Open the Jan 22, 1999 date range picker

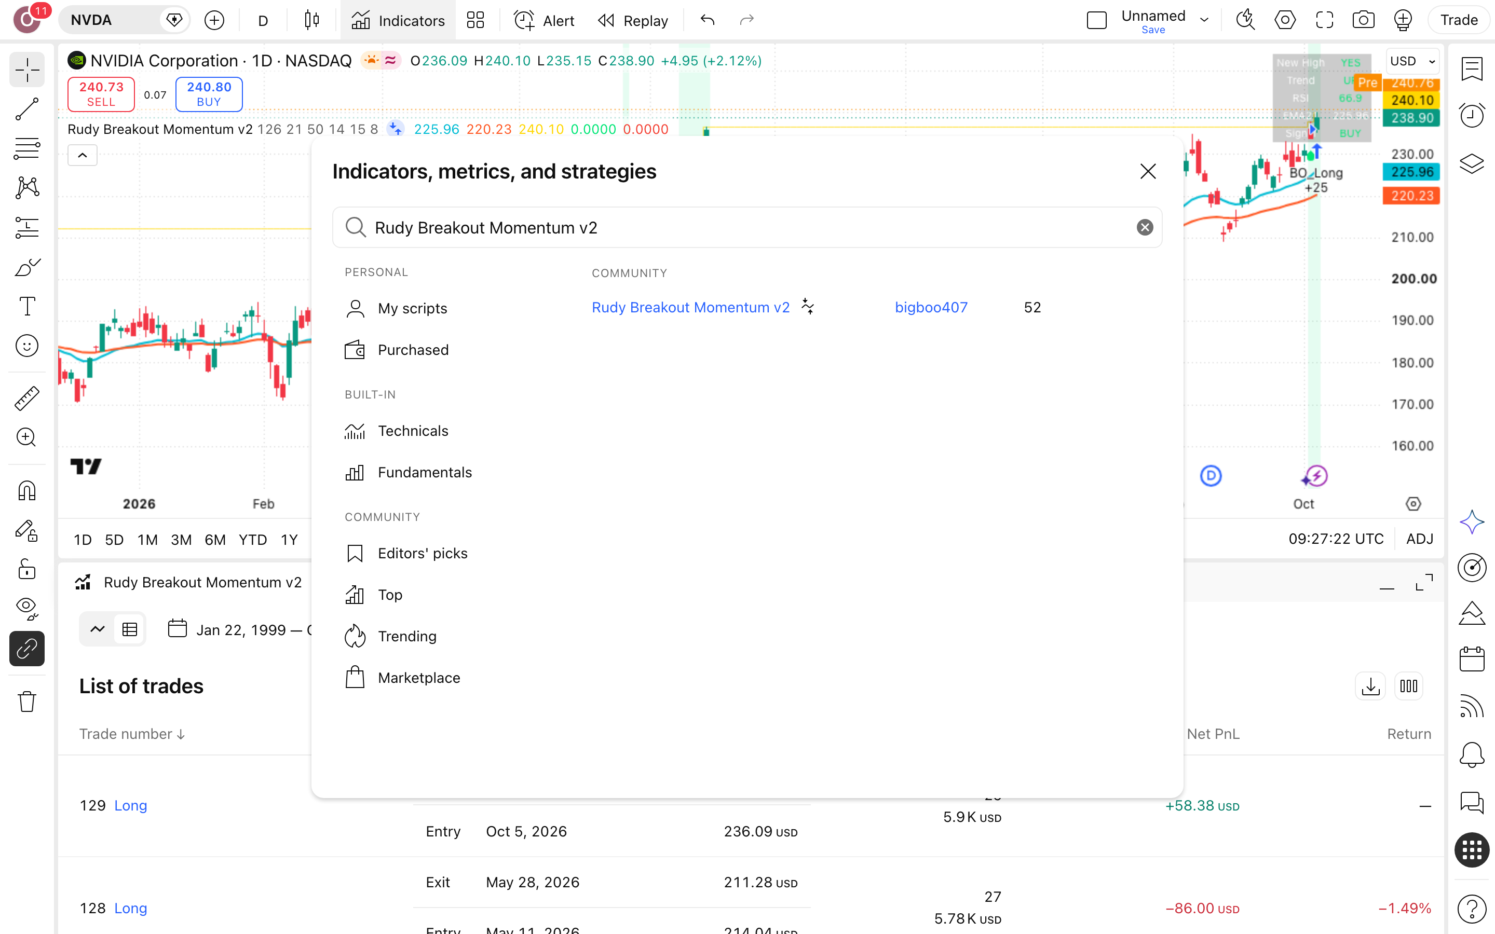coord(240,630)
